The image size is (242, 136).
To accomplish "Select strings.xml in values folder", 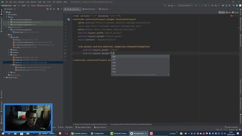I will point(19,60).
